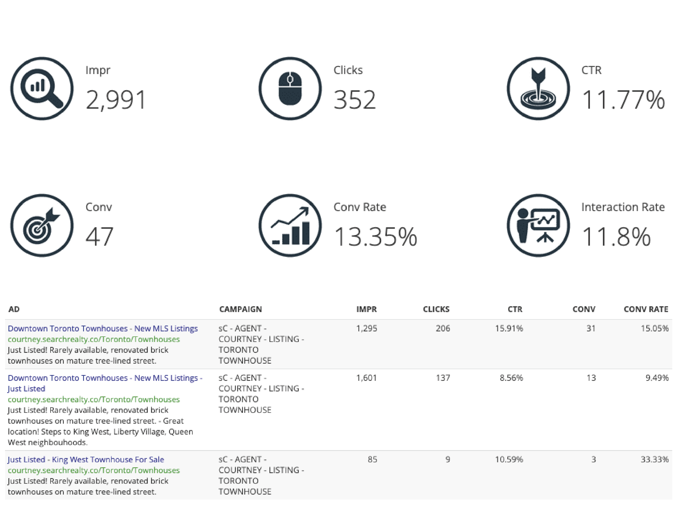686x512 pixels.
Task: Open 'Just Listed - King West Townhouse For Sale' ad
Action: point(86,459)
